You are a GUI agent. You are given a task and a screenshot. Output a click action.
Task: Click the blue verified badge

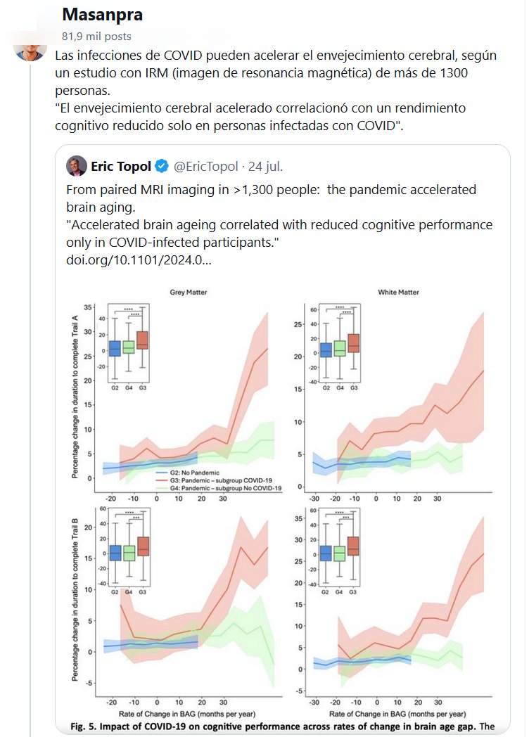pyautogui.click(x=162, y=167)
